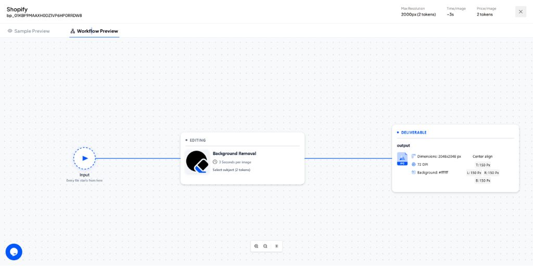This screenshot has width=533, height=266.
Task: Click the Background Removal eraser icon
Action: tap(197, 162)
